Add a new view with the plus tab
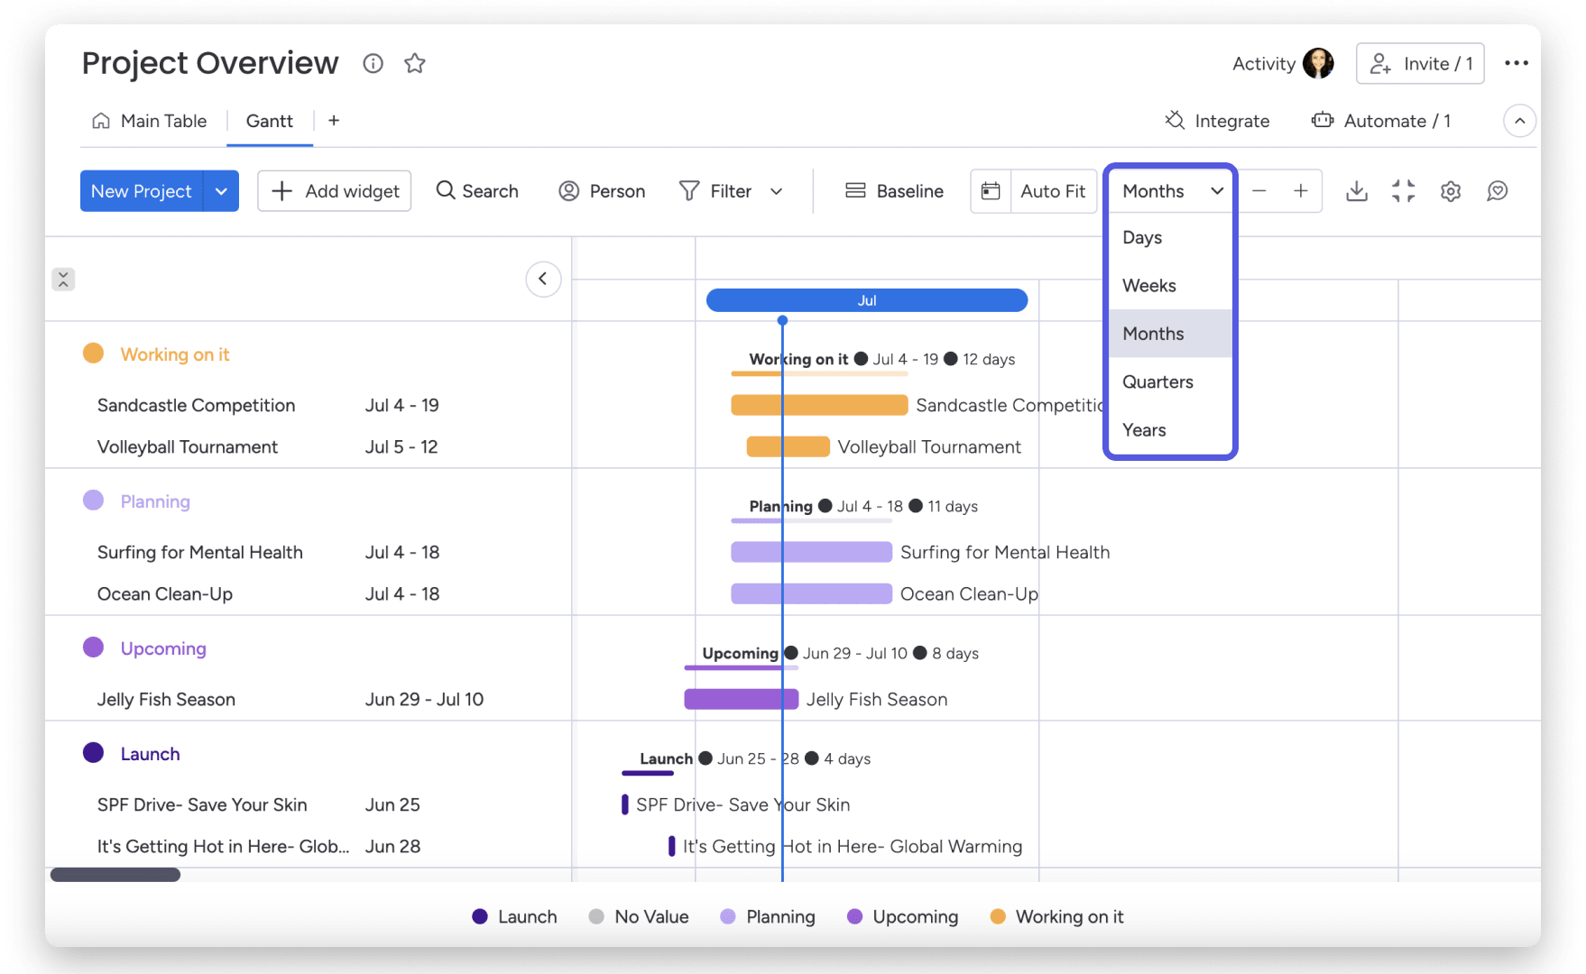 click(x=333, y=120)
